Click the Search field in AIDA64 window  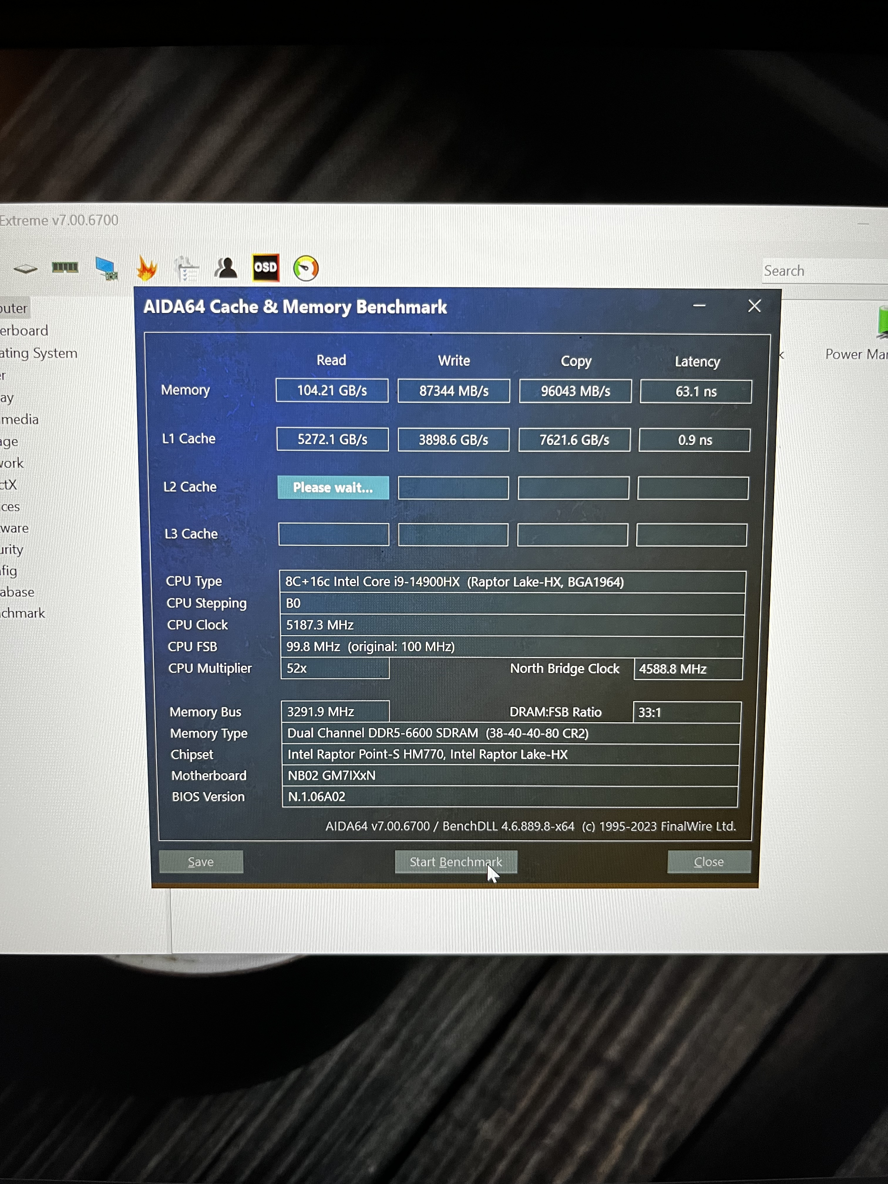(x=825, y=271)
